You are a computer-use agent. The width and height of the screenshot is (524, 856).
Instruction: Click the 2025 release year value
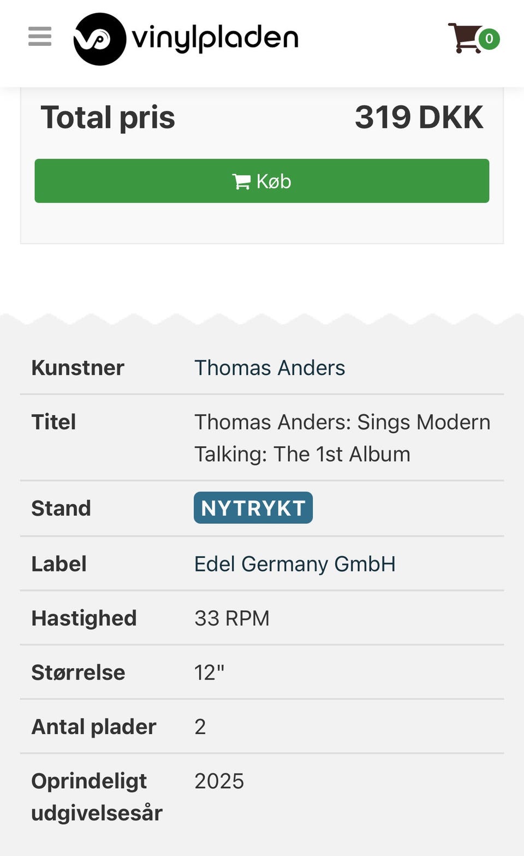(219, 781)
